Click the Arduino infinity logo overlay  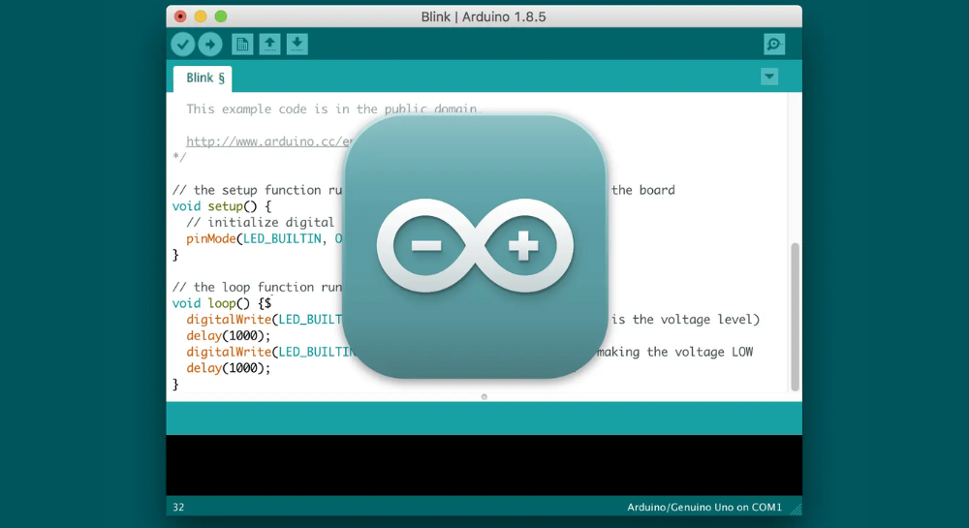[x=475, y=246]
